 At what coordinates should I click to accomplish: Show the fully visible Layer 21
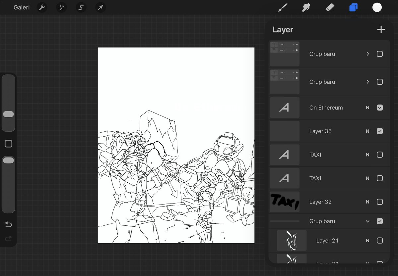(380, 241)
